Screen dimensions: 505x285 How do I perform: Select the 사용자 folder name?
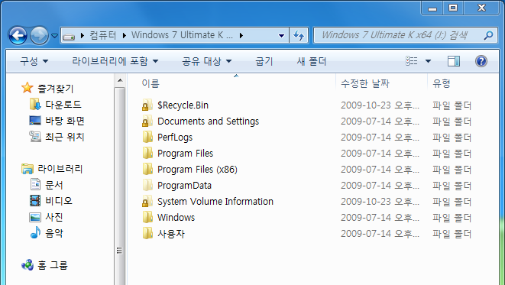[x=171, y=234]
